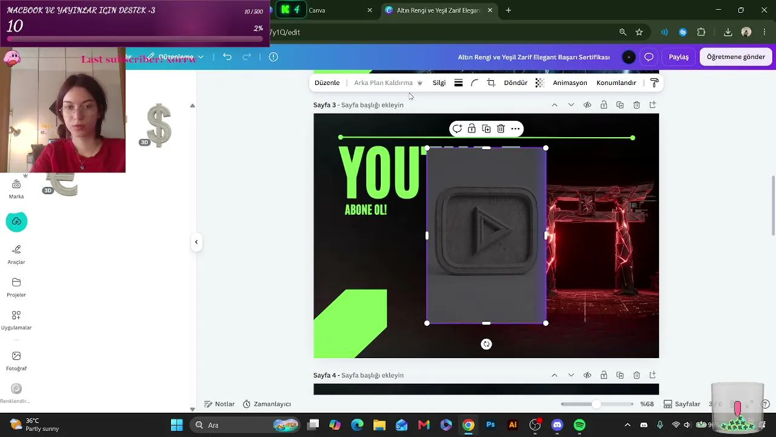Add a comment via the floating toolbar
Image resolution: width=776 pixels, height=437 pixels.
457,129
